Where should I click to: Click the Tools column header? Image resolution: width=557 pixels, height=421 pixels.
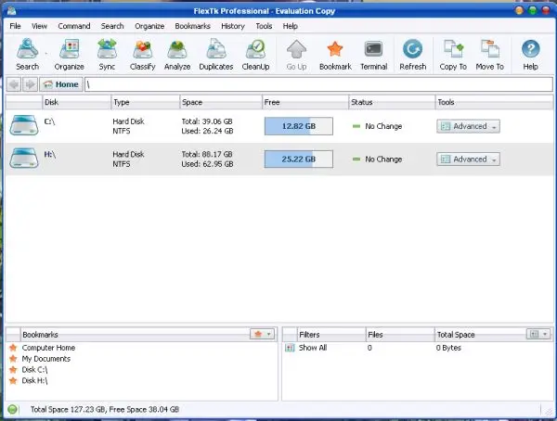click(x=494, y=102)
